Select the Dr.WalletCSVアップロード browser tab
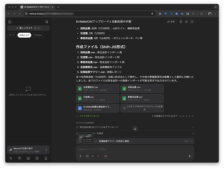 pos(37,7)
